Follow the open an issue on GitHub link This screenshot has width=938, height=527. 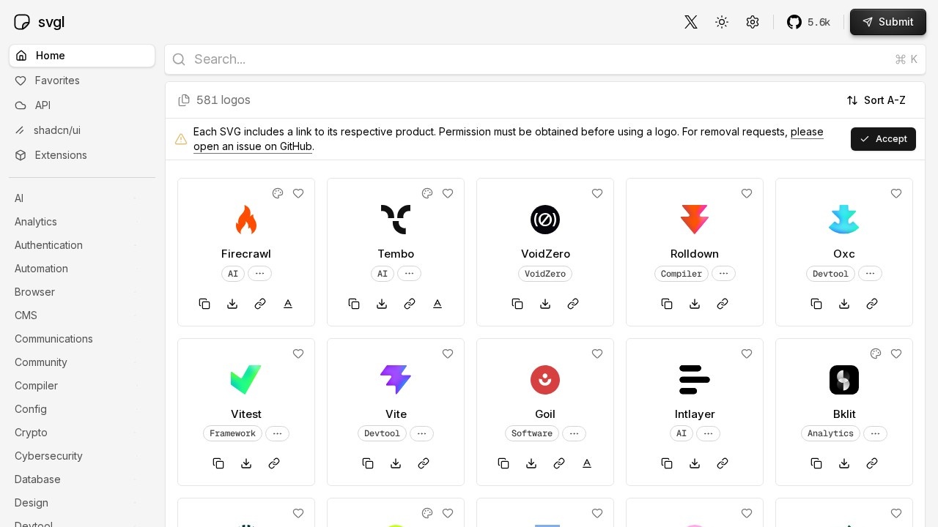(253, 146)
